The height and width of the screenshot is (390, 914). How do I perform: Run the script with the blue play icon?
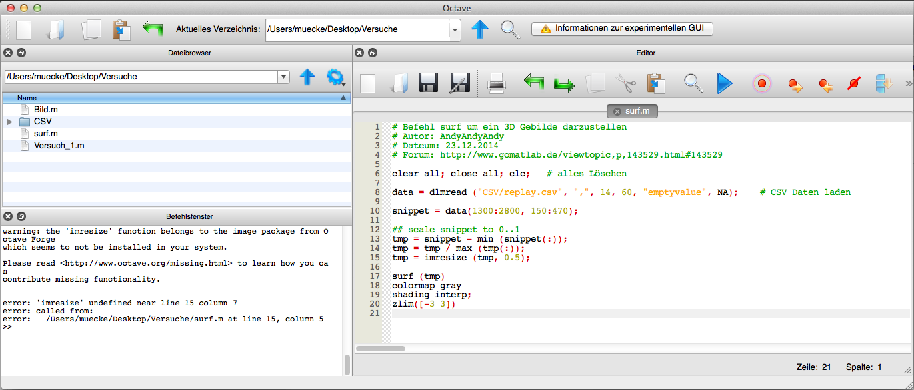(x=724, y=83)
